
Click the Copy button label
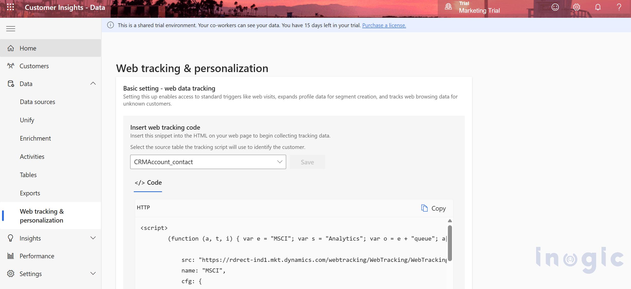[438, 208]
